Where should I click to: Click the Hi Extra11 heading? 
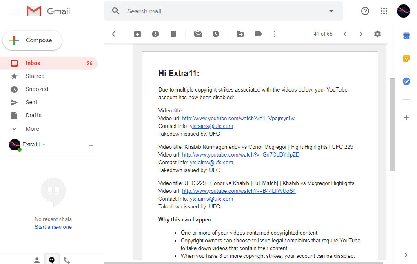pyautogui.click(x=179, y=73)
